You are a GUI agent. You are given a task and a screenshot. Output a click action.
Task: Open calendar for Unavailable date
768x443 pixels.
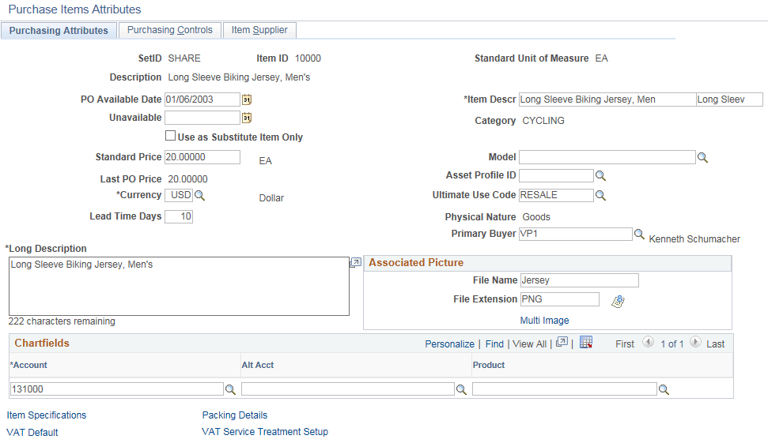point(247,118)
